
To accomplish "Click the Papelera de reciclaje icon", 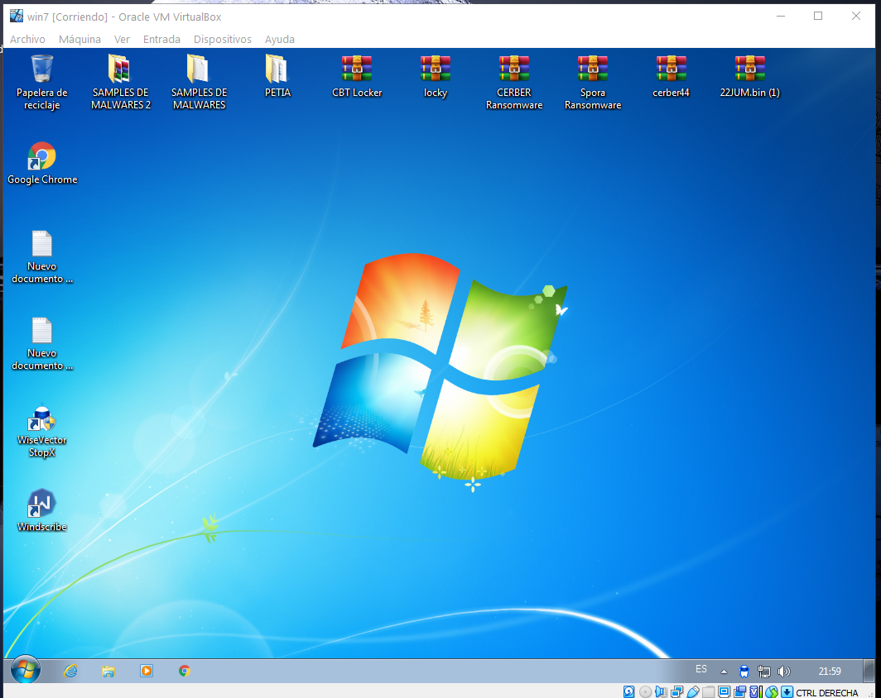I will point(42,69).
